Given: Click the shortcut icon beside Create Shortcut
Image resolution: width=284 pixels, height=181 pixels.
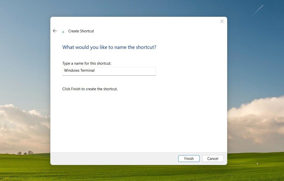Looking at the screenshot, I should [x=63, y=32].
